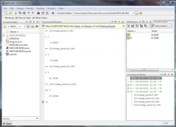
Task: Expand MATLAB R2011a folder tree node
Action: click(4, 36)
